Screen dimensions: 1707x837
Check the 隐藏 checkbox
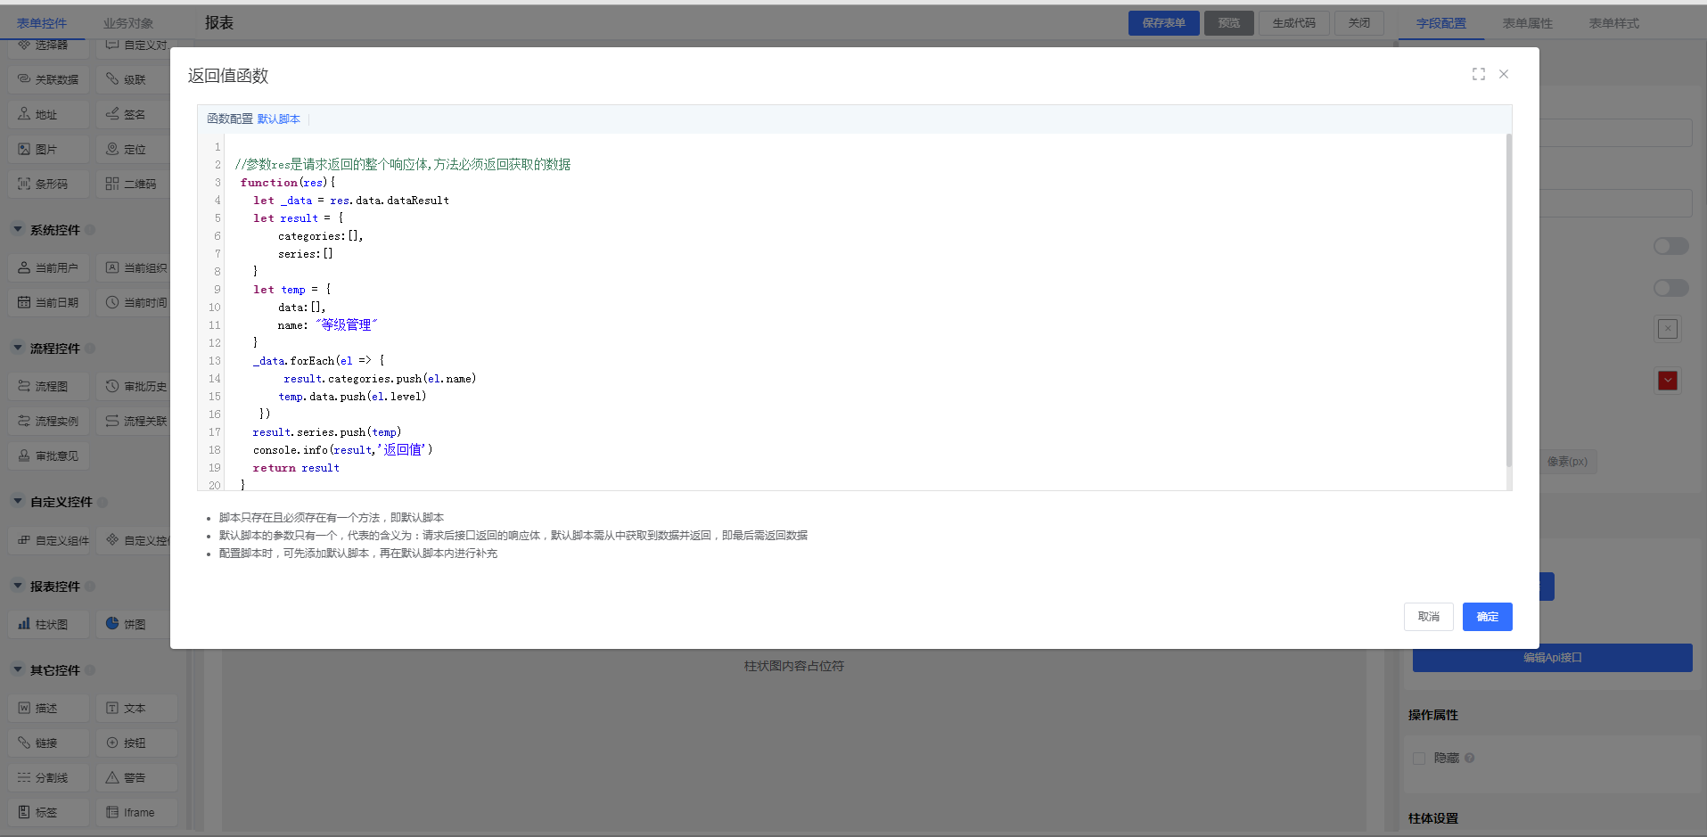point(1419,759)
